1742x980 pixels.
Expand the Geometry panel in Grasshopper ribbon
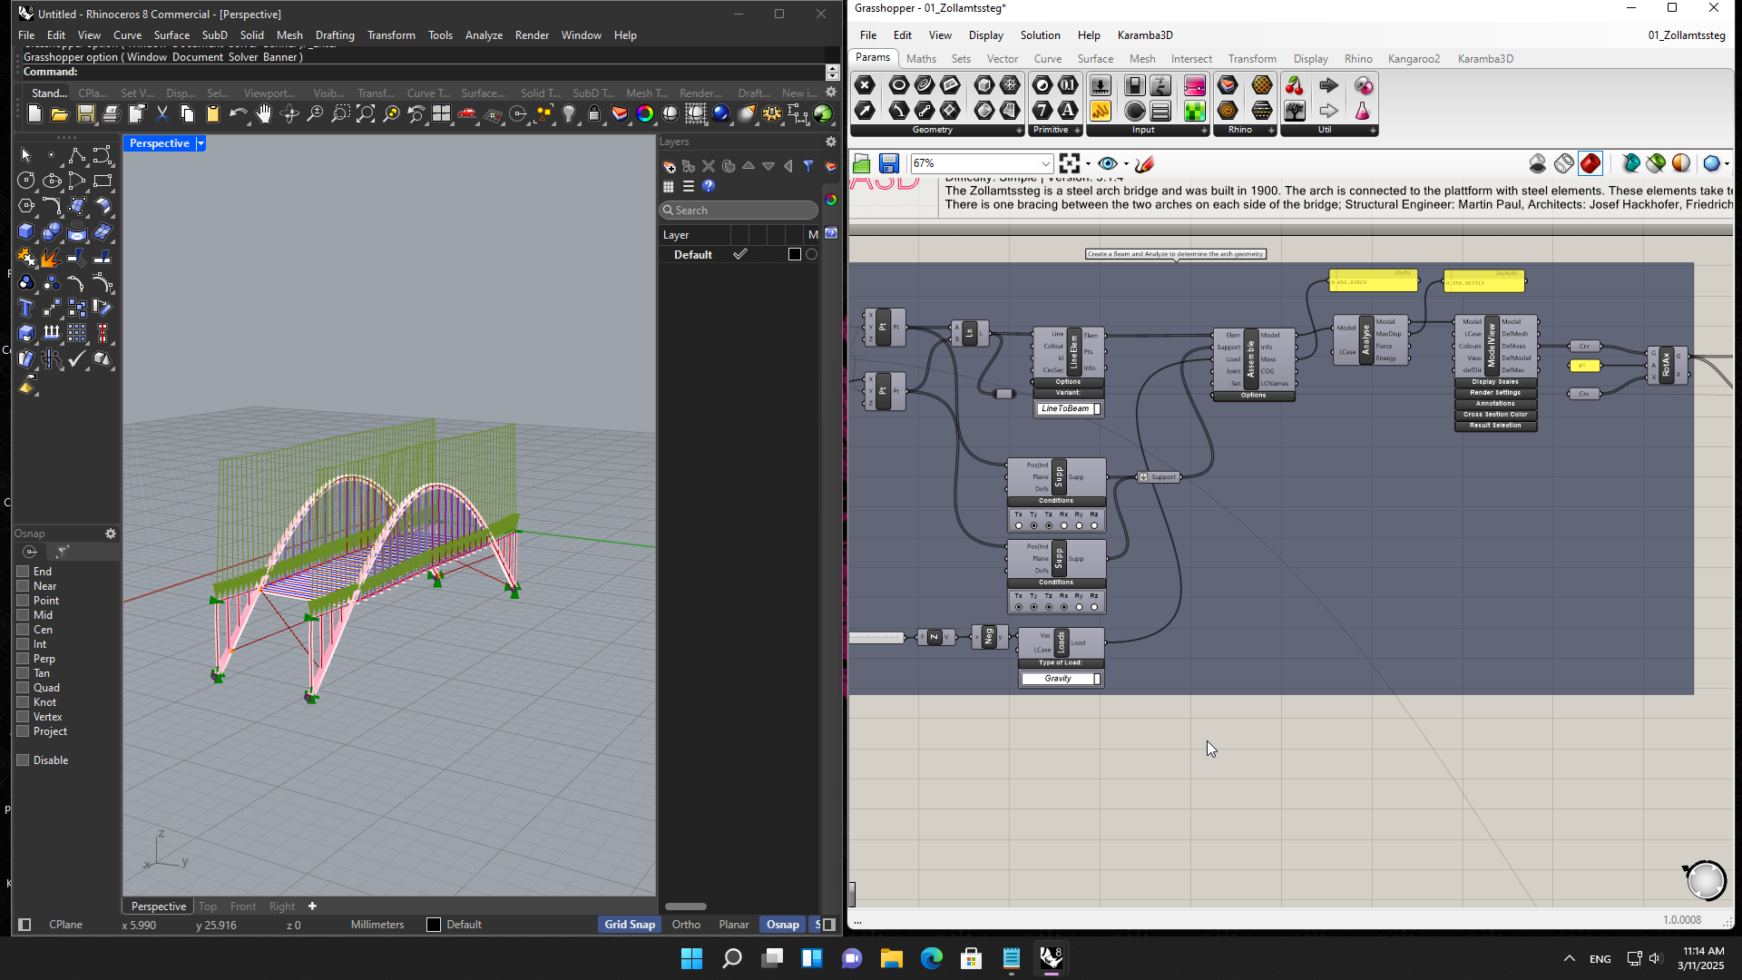1019,131
